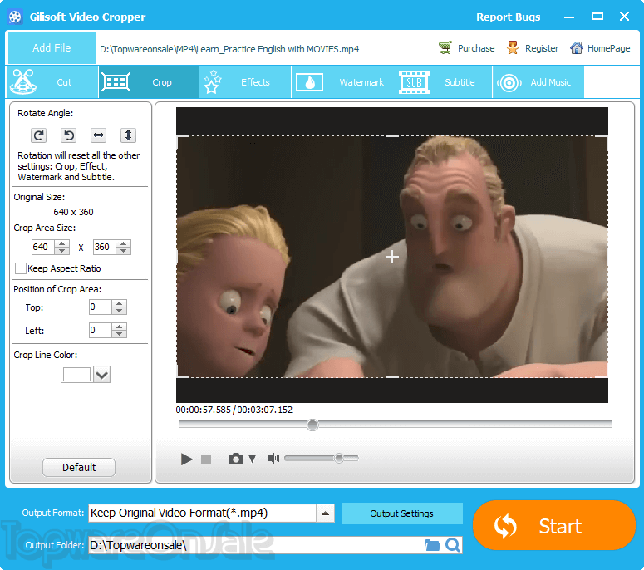Flip video horizontally with the arrow icon
The height and width of the screenshot is (570, 644).
99,135
